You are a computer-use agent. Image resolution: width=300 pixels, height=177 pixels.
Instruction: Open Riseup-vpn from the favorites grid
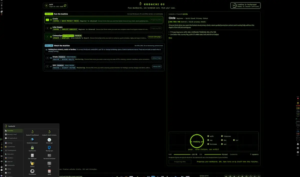point(49,149)
